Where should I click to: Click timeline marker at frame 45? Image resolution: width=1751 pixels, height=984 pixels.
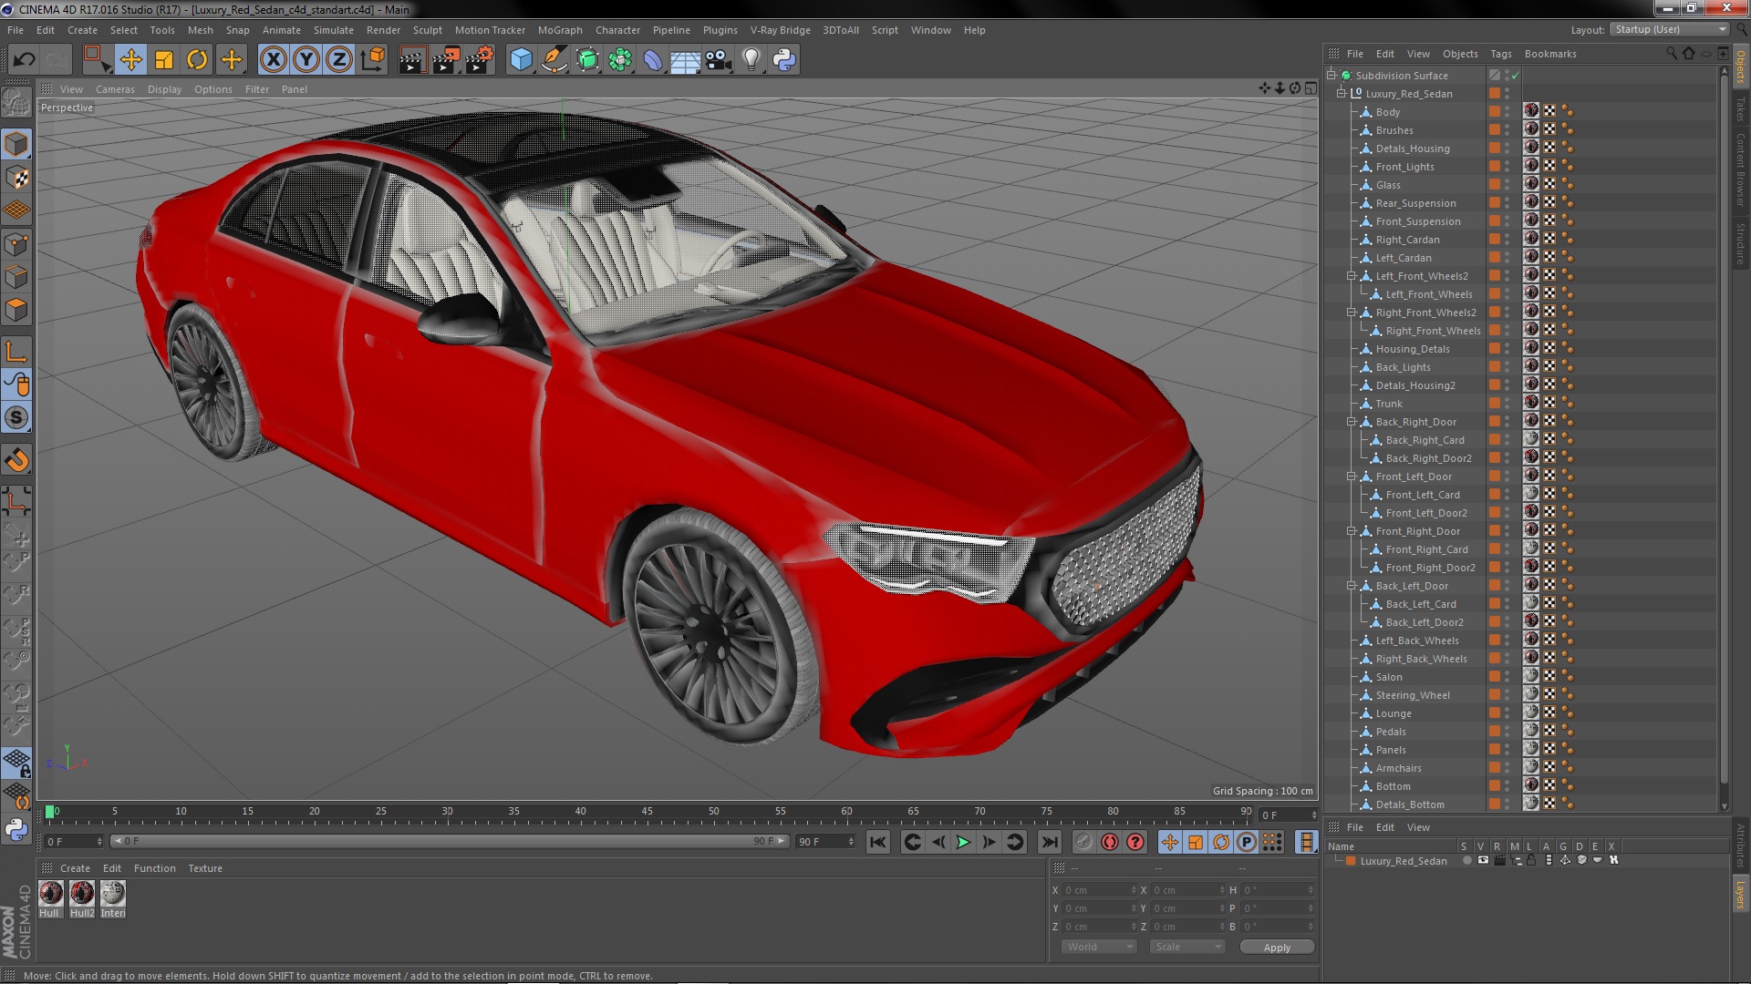pyautogui.click(x=647, y=811)
